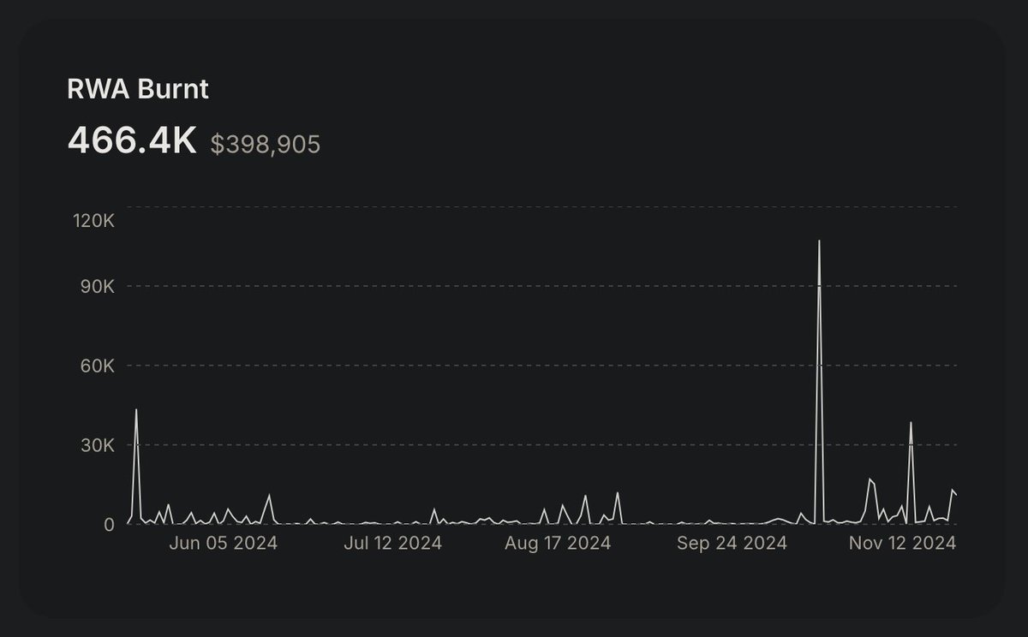Screen dimensions: 1028x637
Task: Select the 120K y-axis label
Action: [x=94, y=220]
